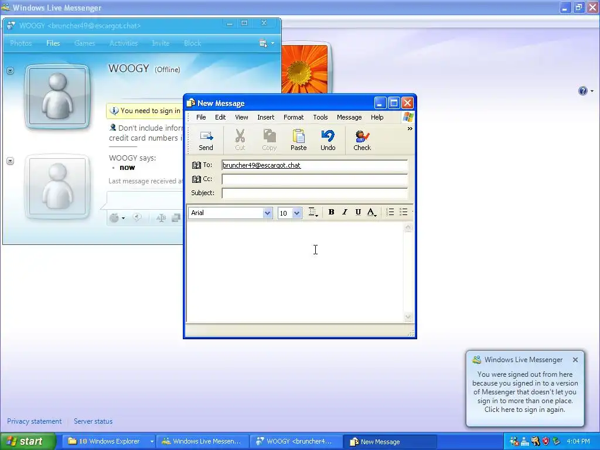Click your own avatar picture in chat
Image resolution: width=600 pixels, height=450 pixels.
tap(57, 186)
